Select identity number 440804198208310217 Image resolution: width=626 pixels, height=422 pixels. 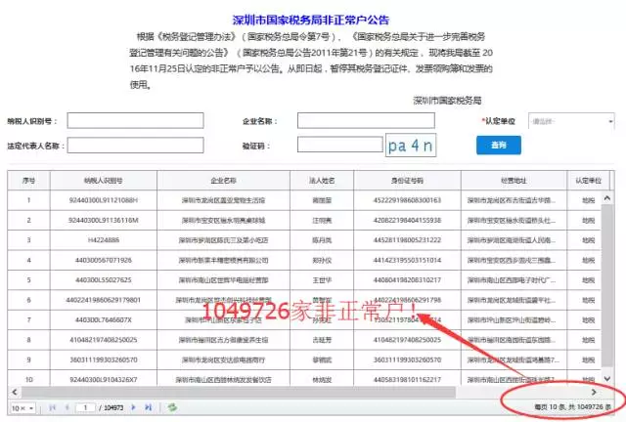tap(407, 280)
